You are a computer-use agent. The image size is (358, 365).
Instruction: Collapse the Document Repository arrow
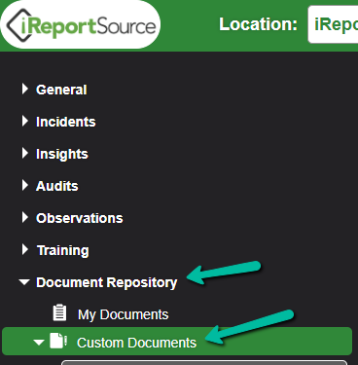click(x=24, y=282)
